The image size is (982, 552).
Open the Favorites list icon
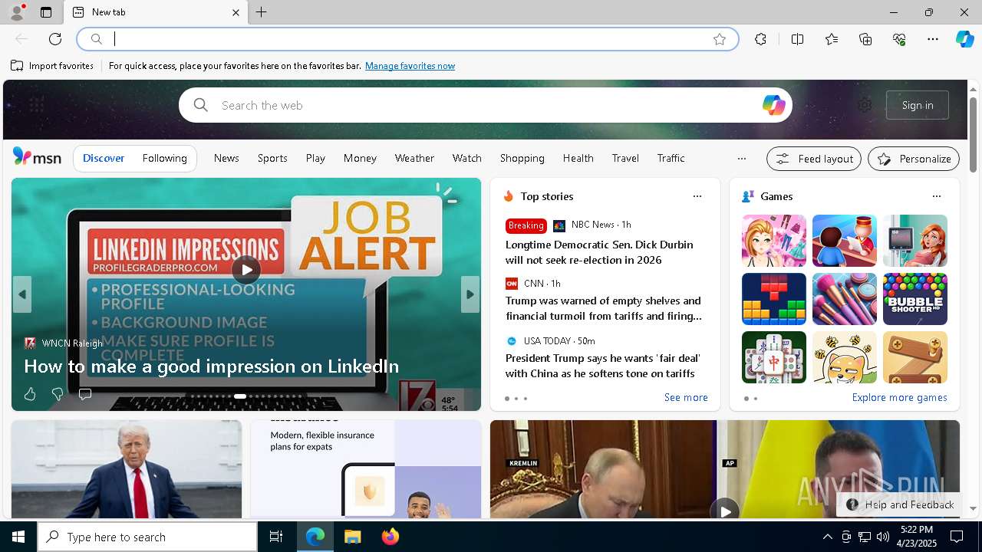point(832,39)
